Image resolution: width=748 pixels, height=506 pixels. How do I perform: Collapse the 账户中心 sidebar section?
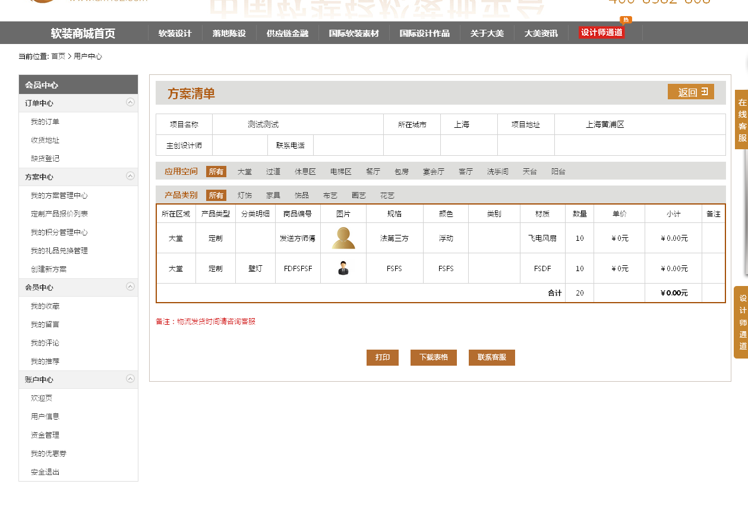130,379
